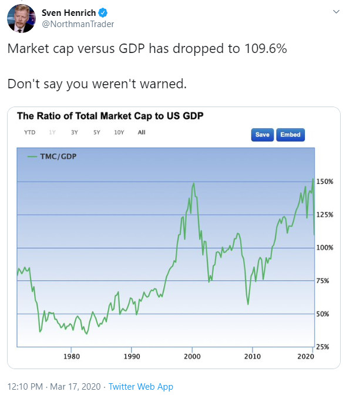
Task: Click the 2020 x-axis label
Action: (x=305, y=357)
